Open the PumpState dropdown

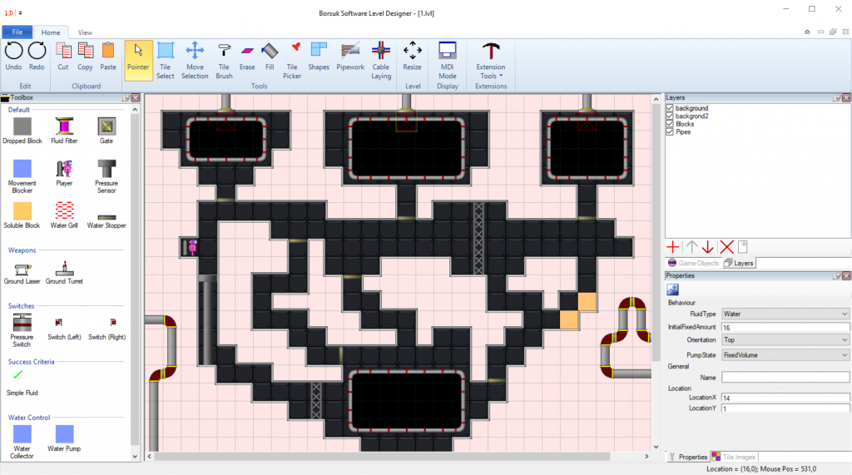click(x=785, y=354)
